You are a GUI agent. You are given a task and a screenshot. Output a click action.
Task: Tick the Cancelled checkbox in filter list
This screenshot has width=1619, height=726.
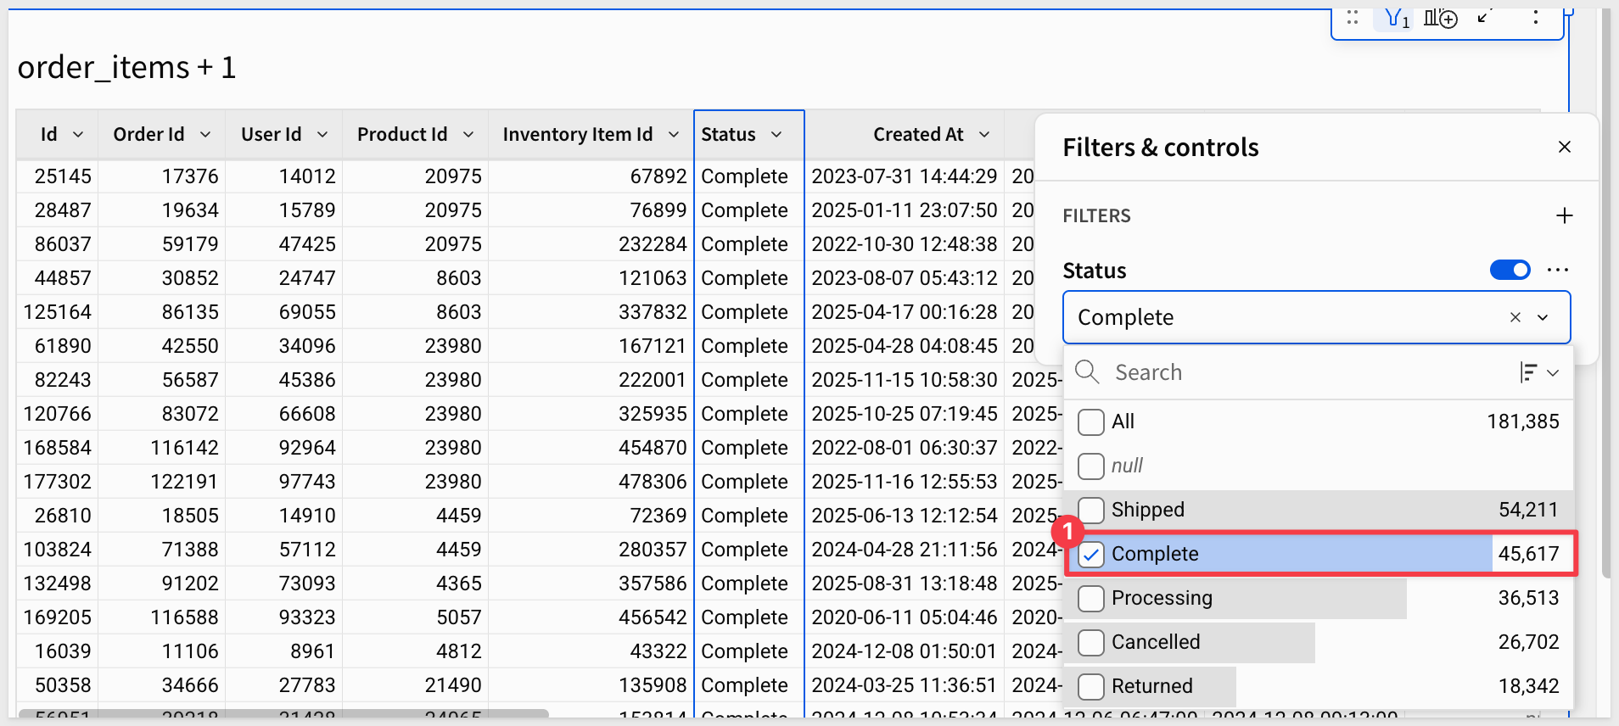click(x=1091, y=642)
